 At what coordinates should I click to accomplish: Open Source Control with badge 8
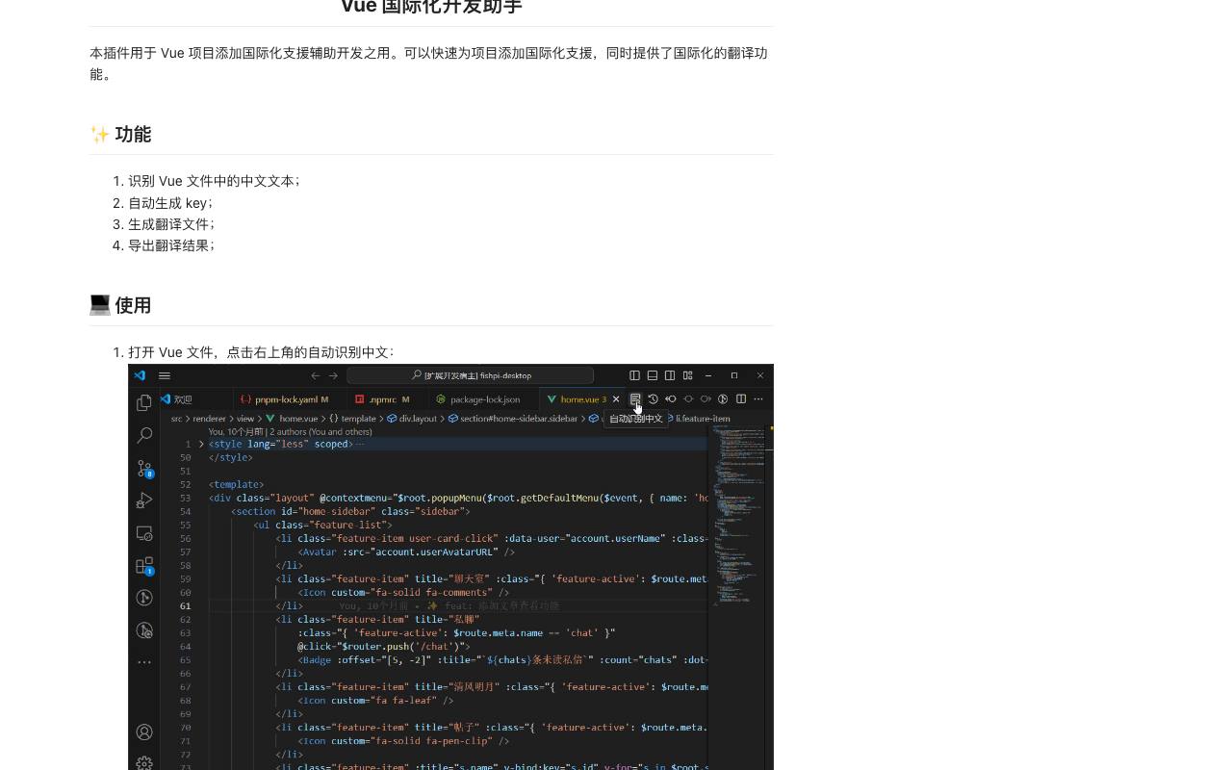coord(144,468)
